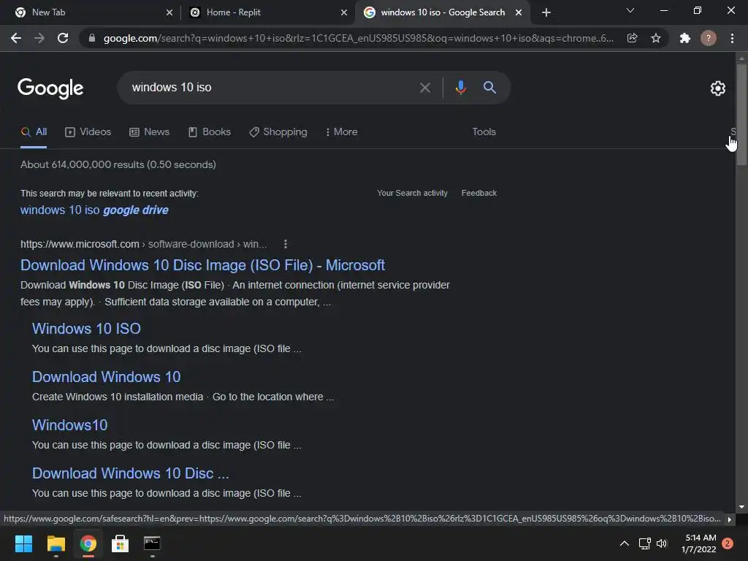748x561 pixels.
Task: Open 'windows 10 iso google drive' suggestion
Action: 94,210
